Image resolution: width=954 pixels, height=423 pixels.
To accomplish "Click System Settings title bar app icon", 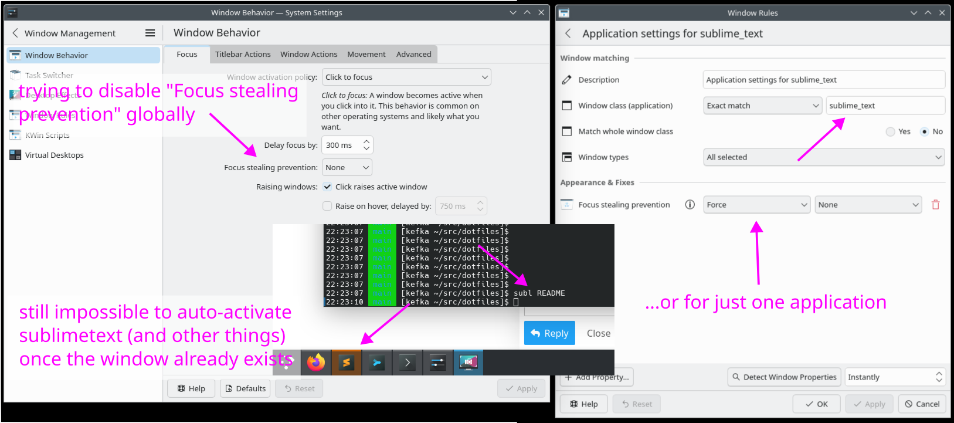I will click(x=12, y=12).
